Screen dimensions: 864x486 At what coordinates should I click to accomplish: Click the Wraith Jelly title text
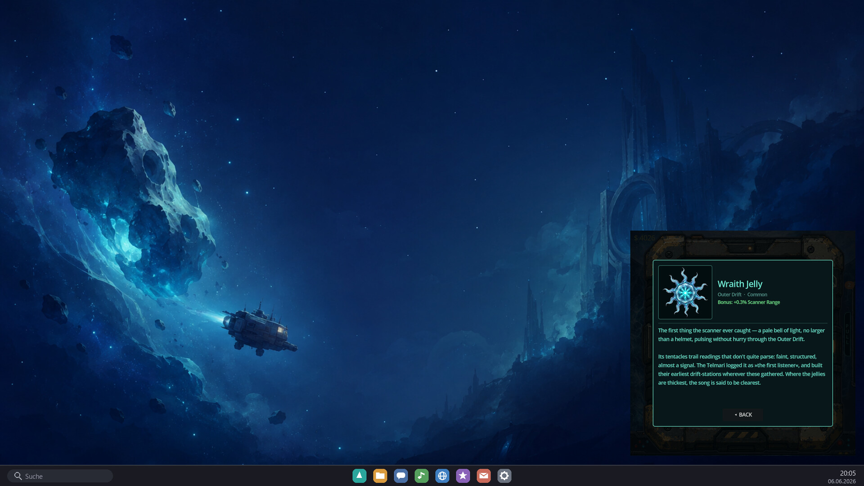click(x=740, y=284)
